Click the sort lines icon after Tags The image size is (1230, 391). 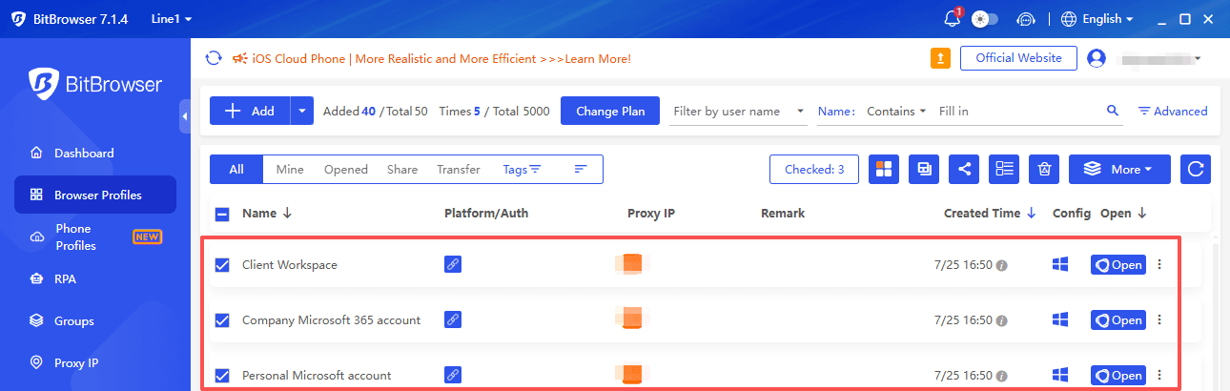tap(581, 170)
